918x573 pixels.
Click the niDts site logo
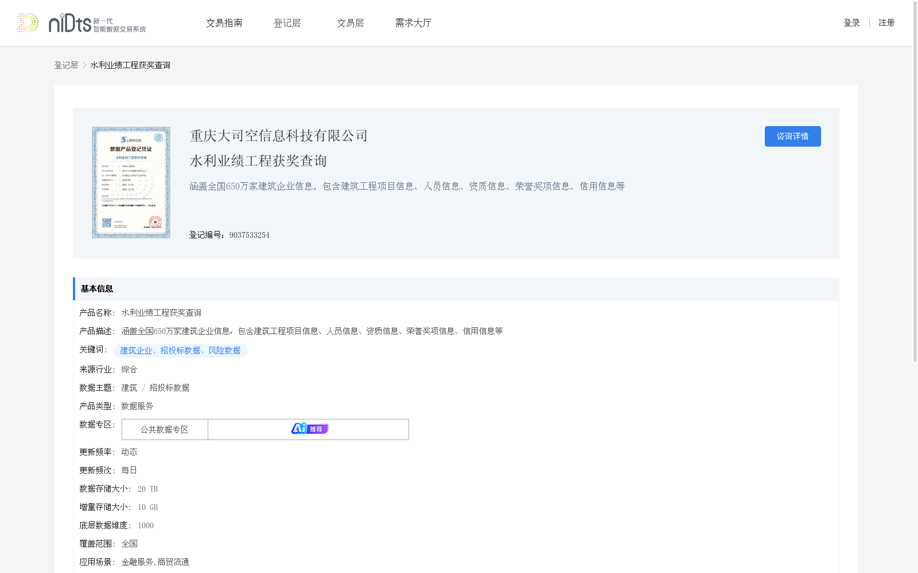tap(97, 23)
